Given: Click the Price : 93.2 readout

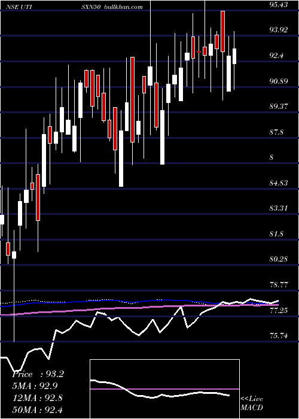Looking at the screenshot, I should click(38, 374).
